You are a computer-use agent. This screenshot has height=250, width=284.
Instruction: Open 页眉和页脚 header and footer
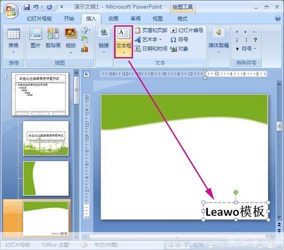151,30
